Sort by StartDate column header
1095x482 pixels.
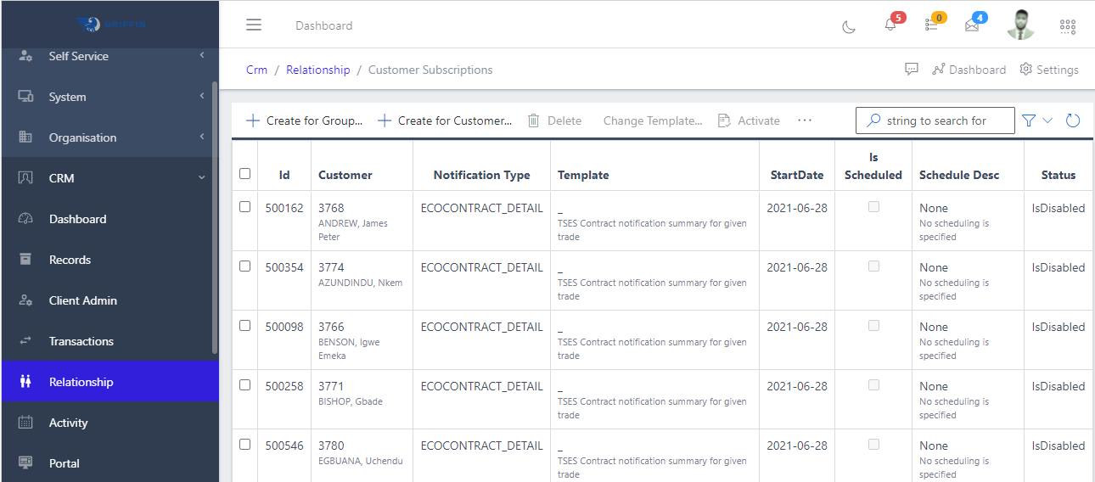coord(797,176)
